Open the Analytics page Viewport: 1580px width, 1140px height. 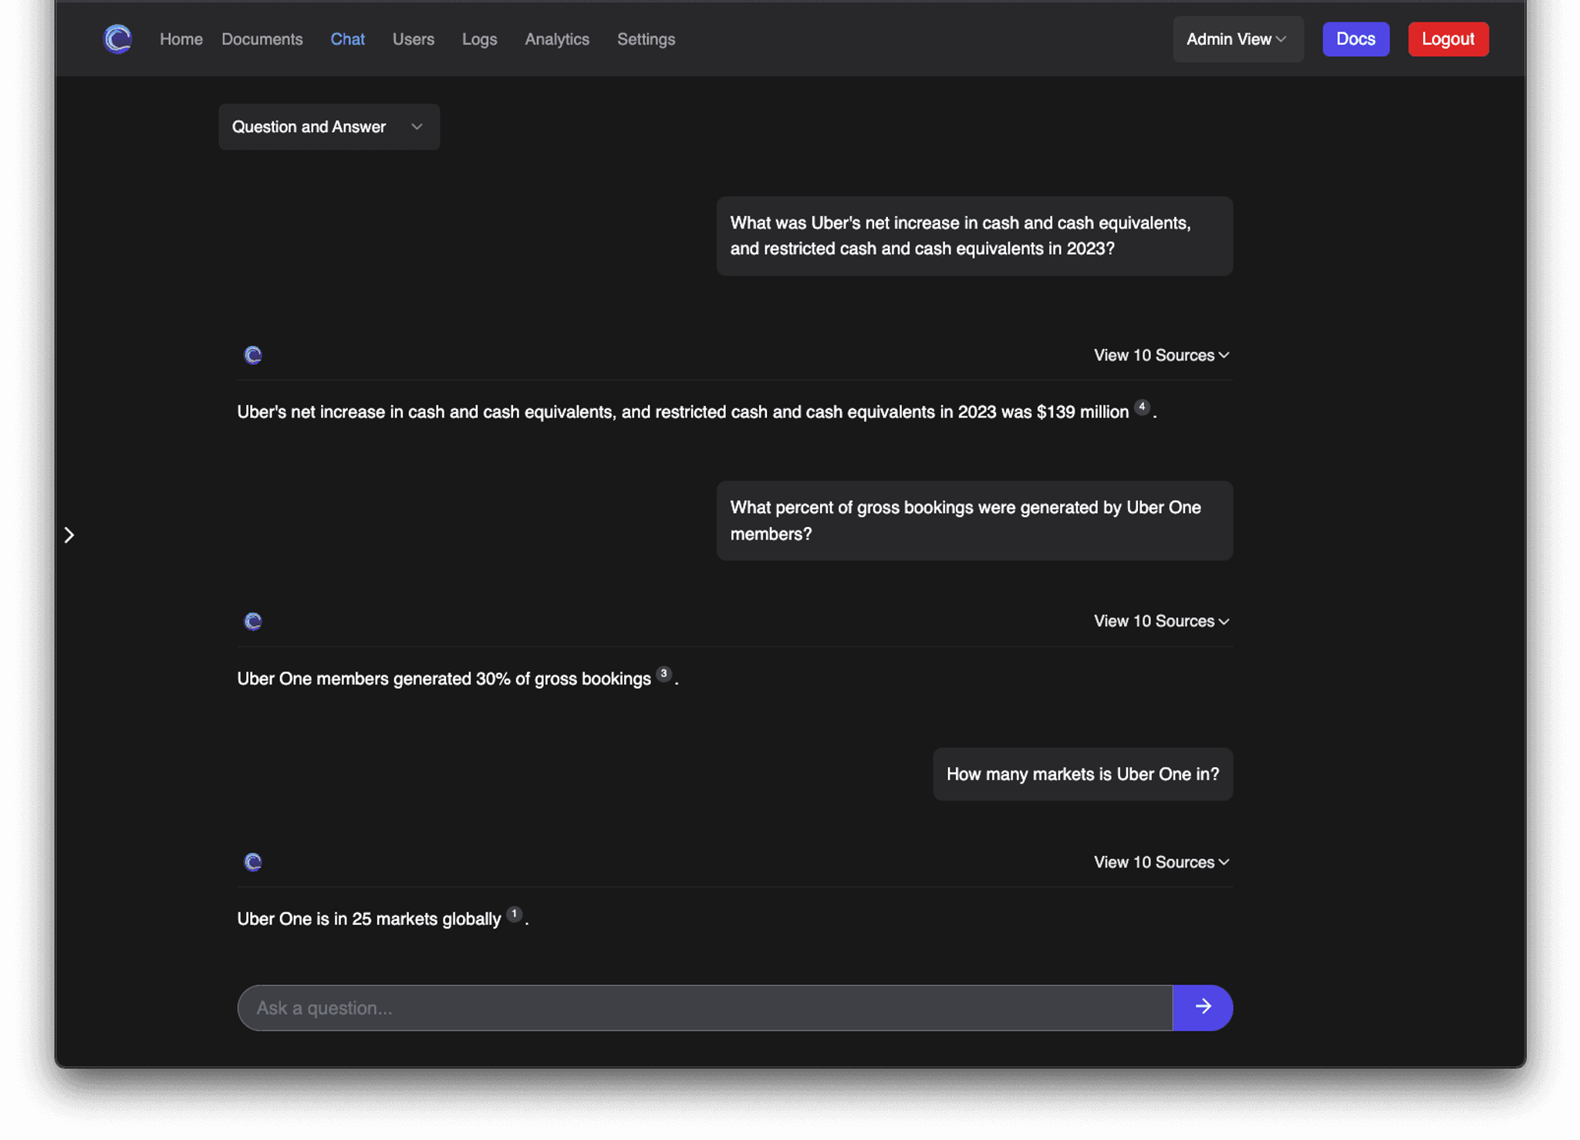point(557,39)
